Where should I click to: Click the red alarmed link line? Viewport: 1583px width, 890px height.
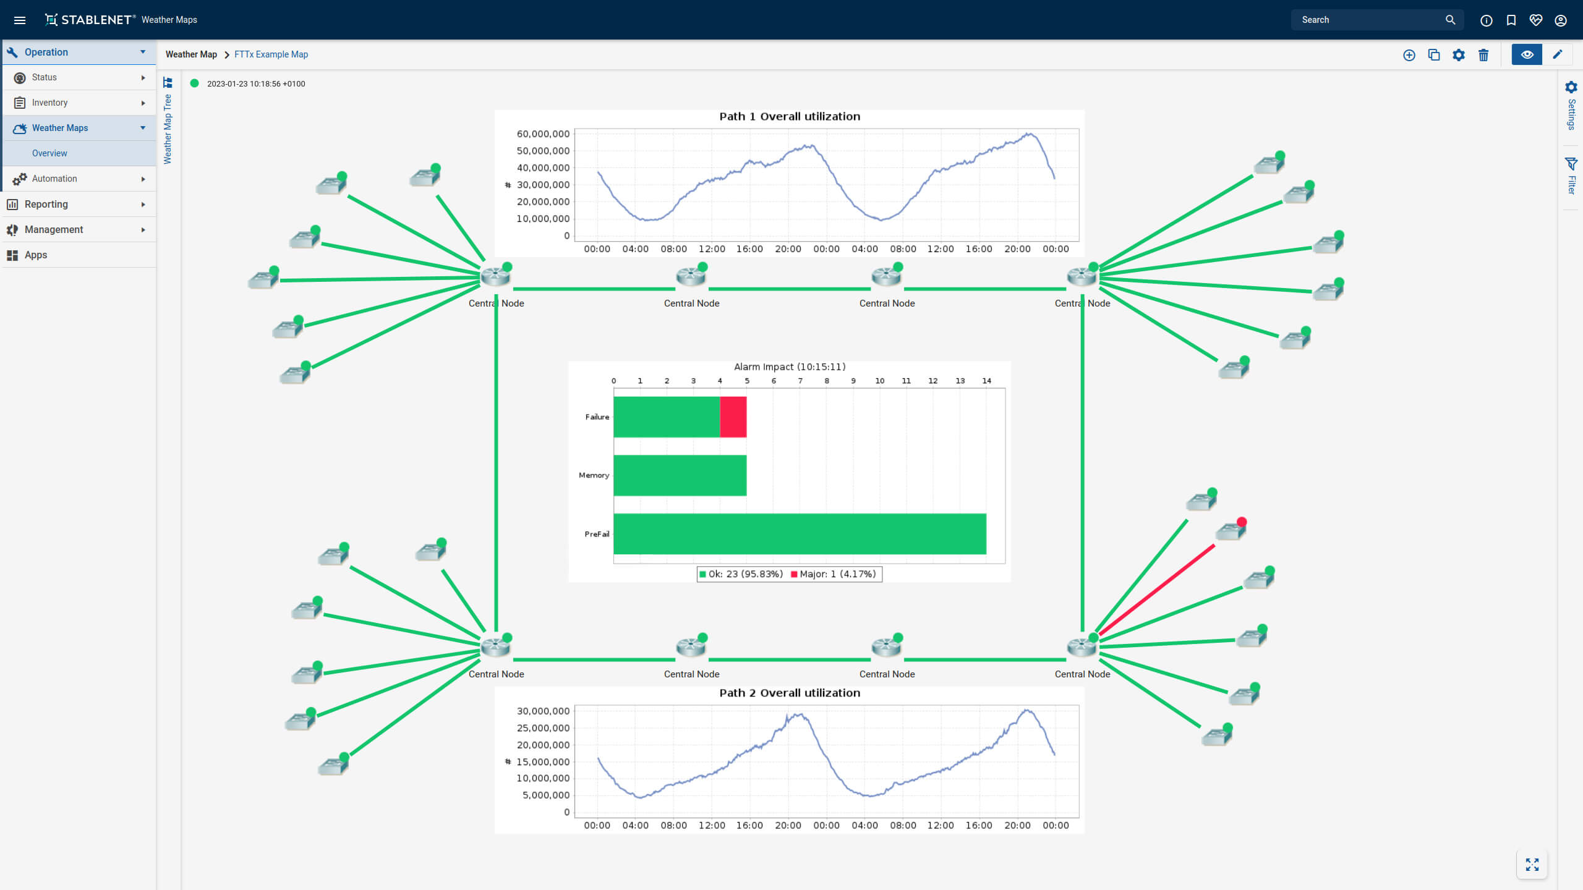point(1156,589)
